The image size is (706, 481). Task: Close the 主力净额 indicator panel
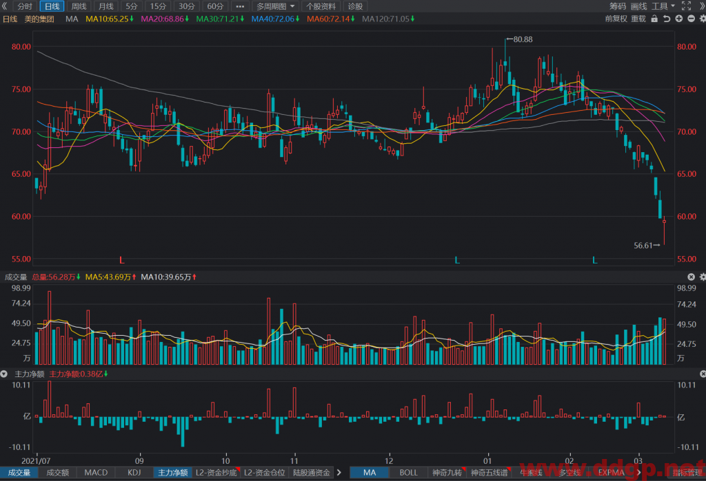pyautogui.click(x=703, y=374)
